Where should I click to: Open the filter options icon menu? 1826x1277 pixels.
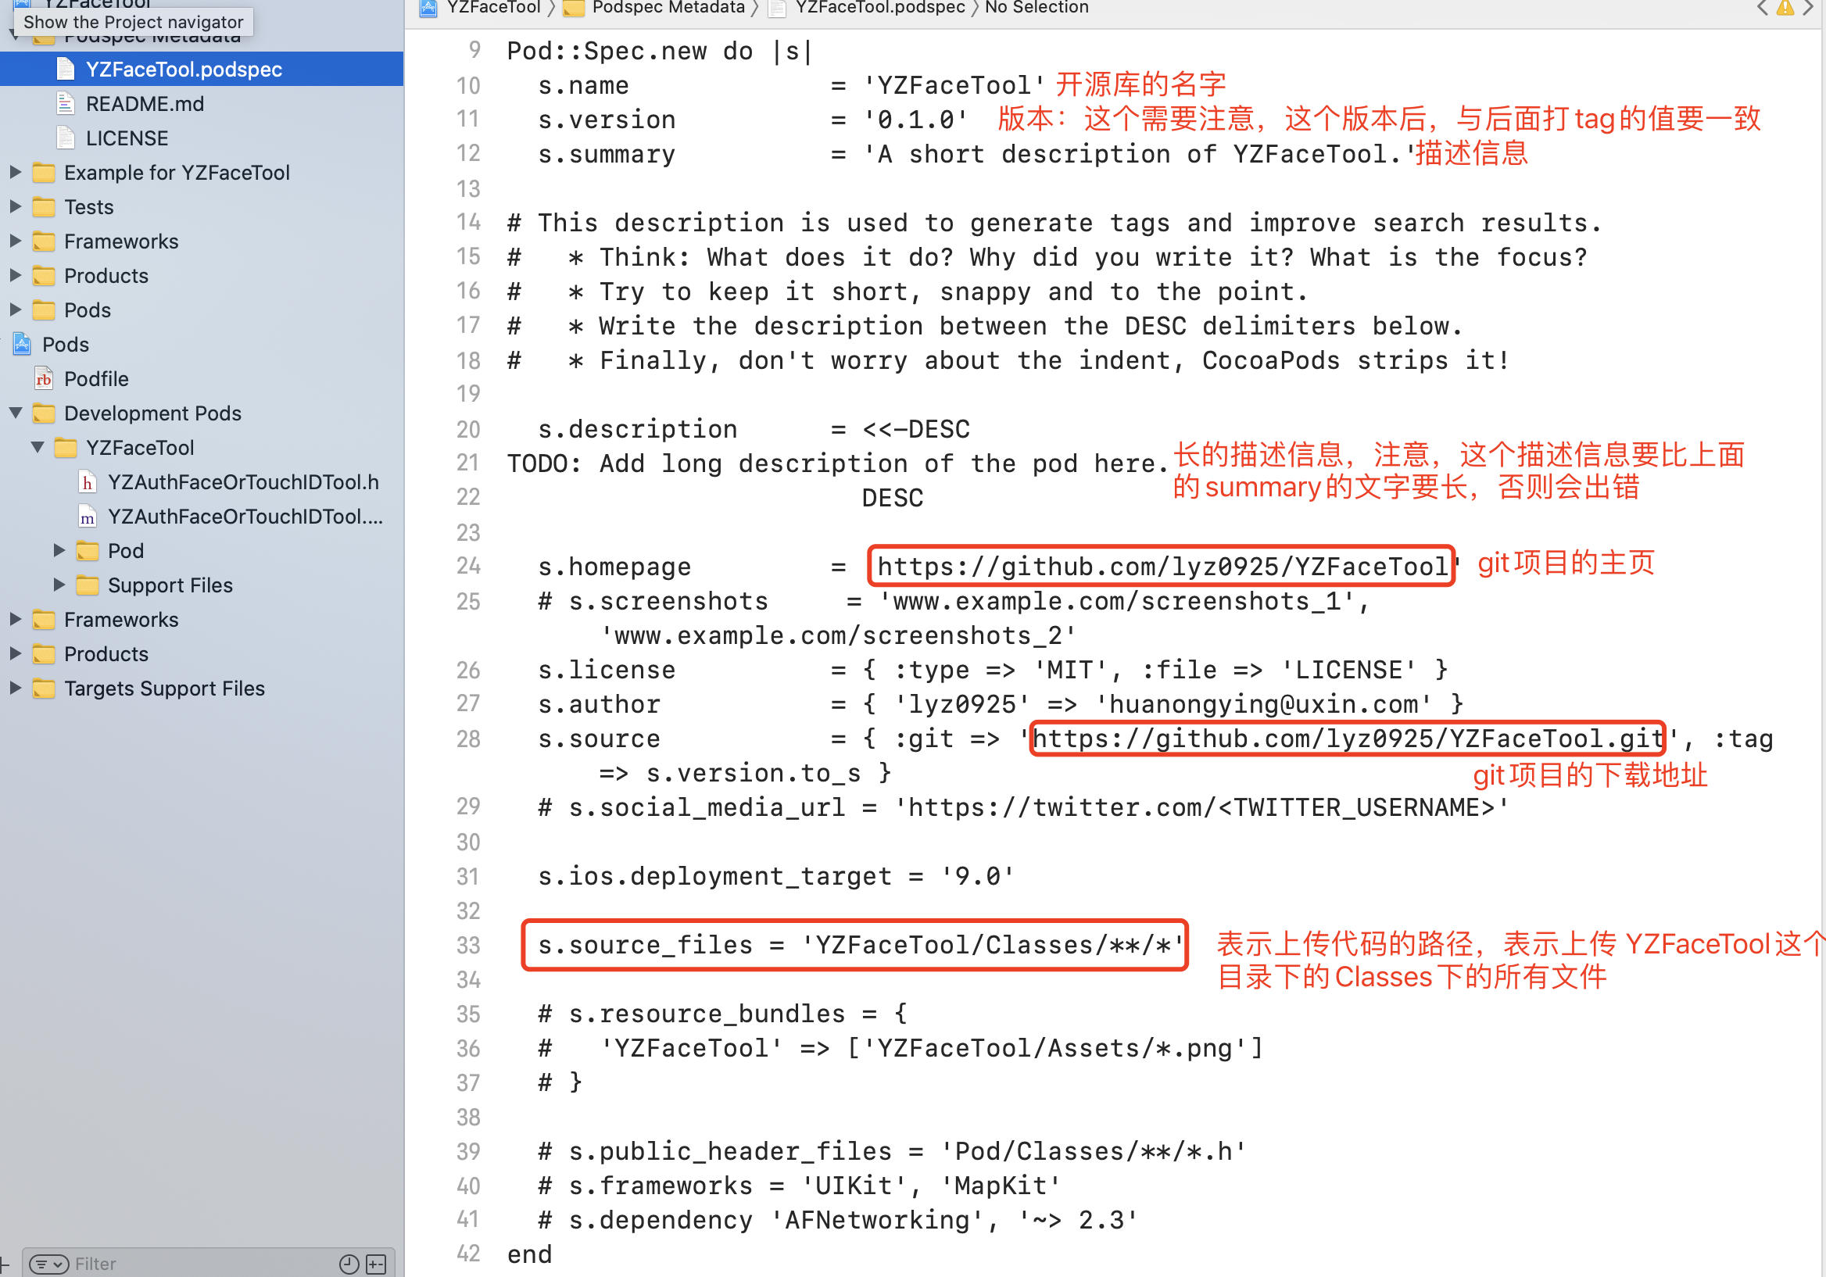tap(48, 1264)
